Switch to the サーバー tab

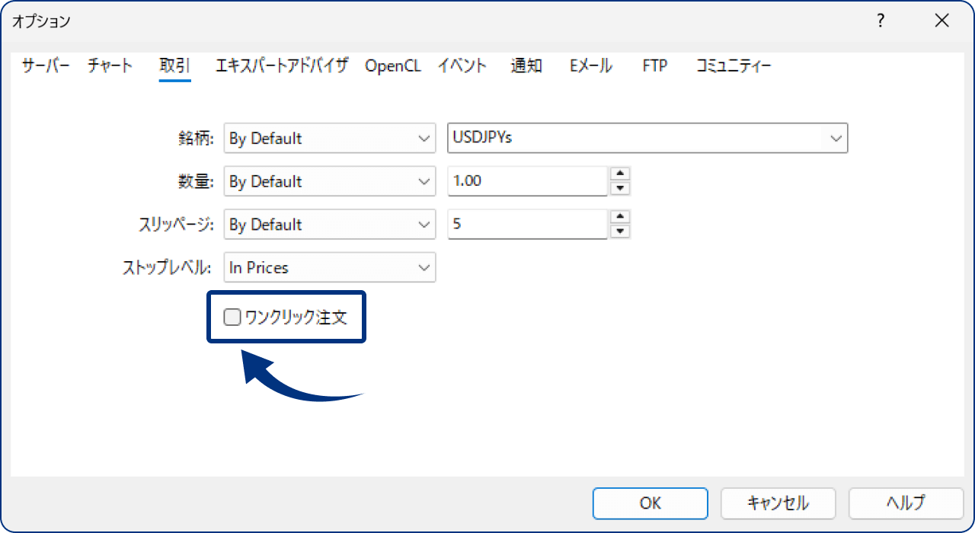click(46, 66)
